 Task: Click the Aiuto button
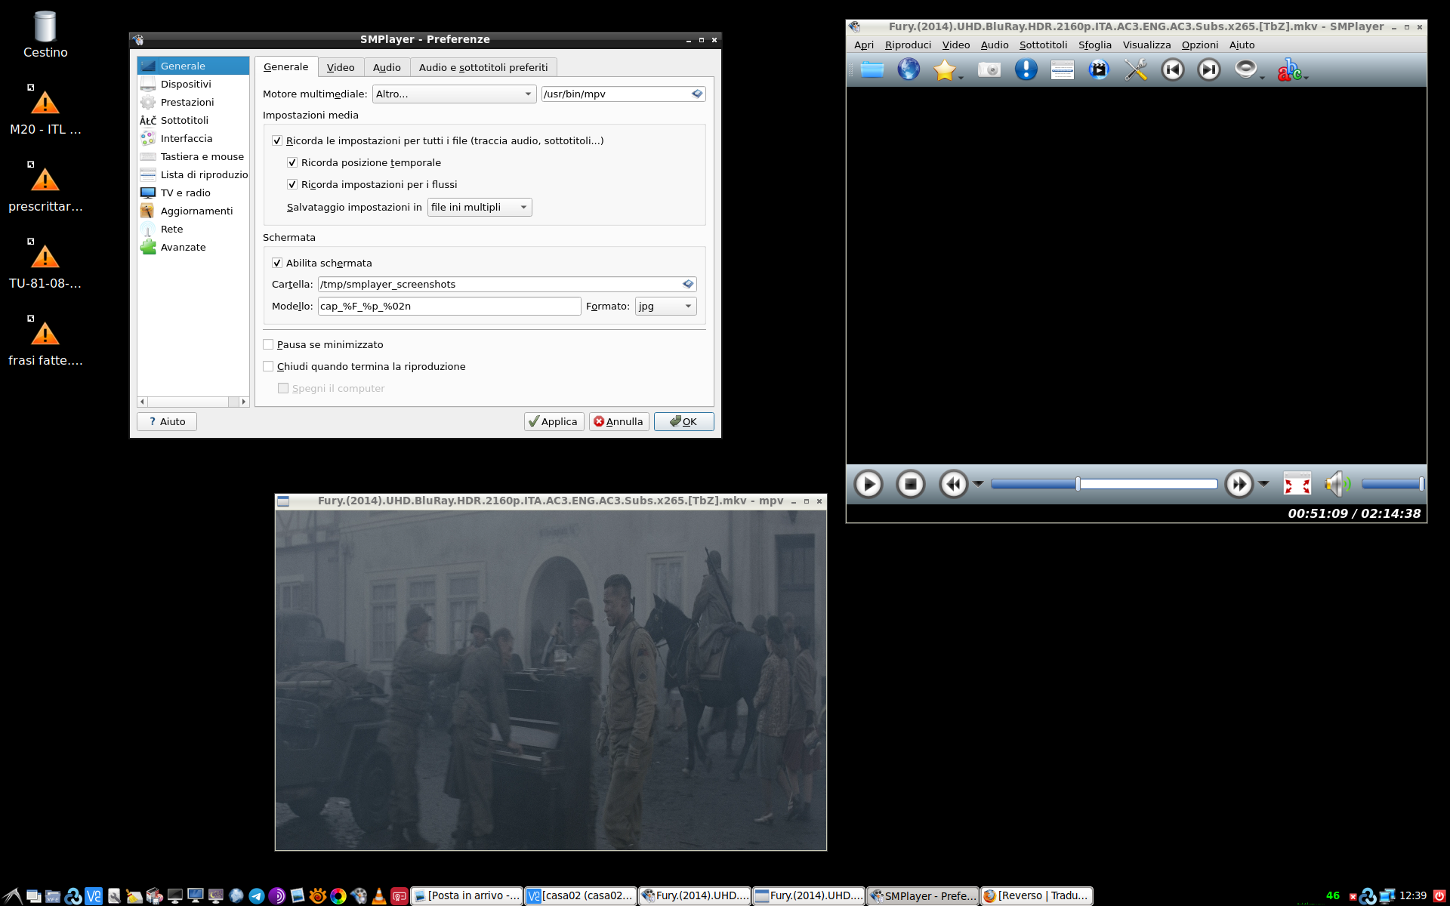coord(166,421)
